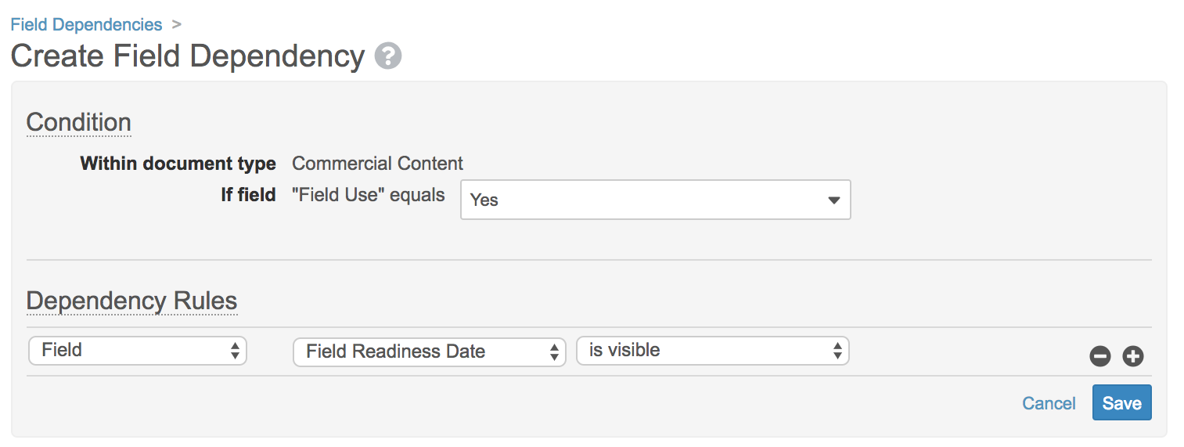The image size is (1184, 447).
Task: Remove the dependency rule with minus icon
Action: pos(1100,357)
